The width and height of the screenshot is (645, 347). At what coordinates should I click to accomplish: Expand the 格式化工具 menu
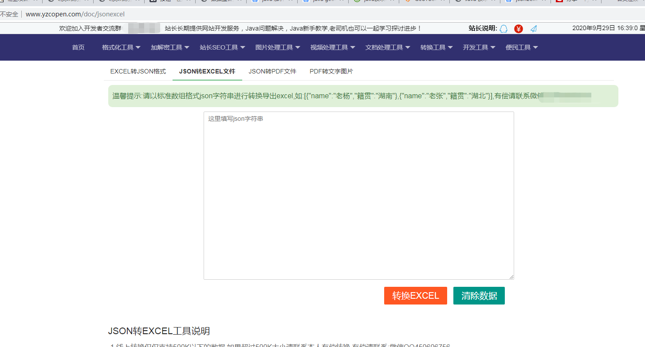point(117,47)
